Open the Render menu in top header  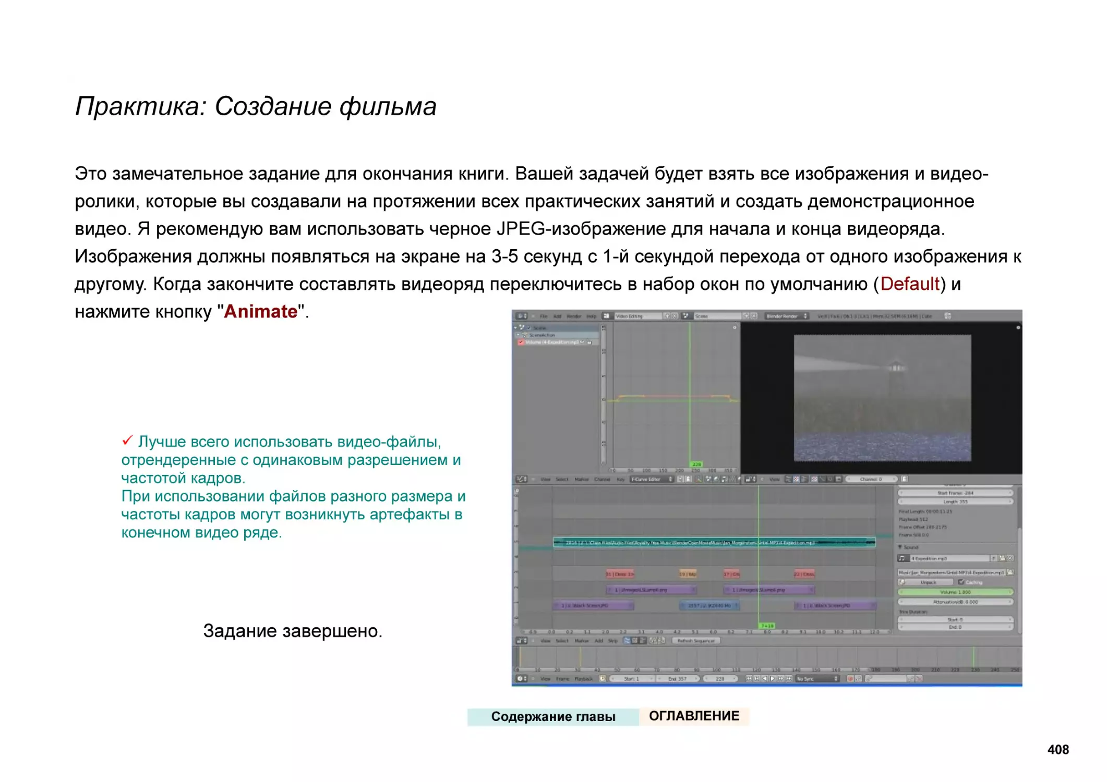pos(574,316)
